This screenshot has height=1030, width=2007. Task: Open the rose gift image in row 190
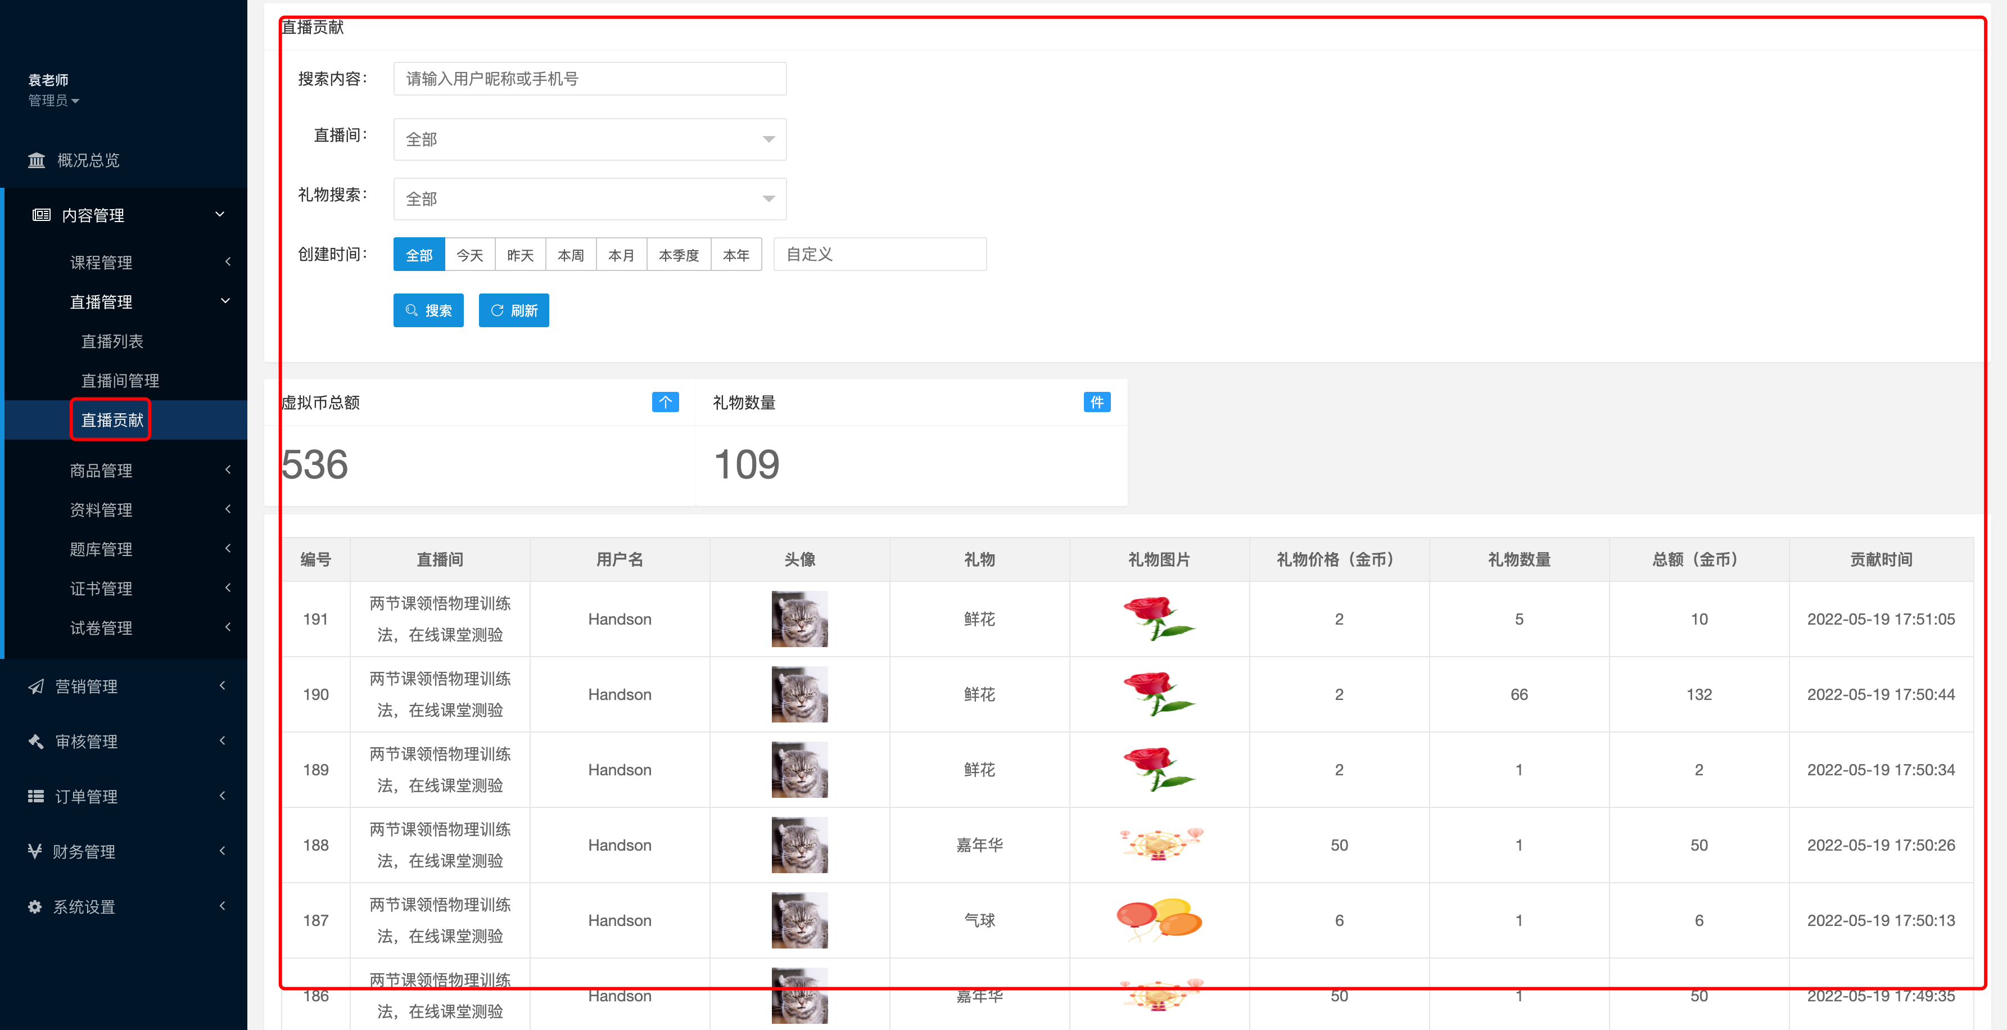[x=1159, y=694]
